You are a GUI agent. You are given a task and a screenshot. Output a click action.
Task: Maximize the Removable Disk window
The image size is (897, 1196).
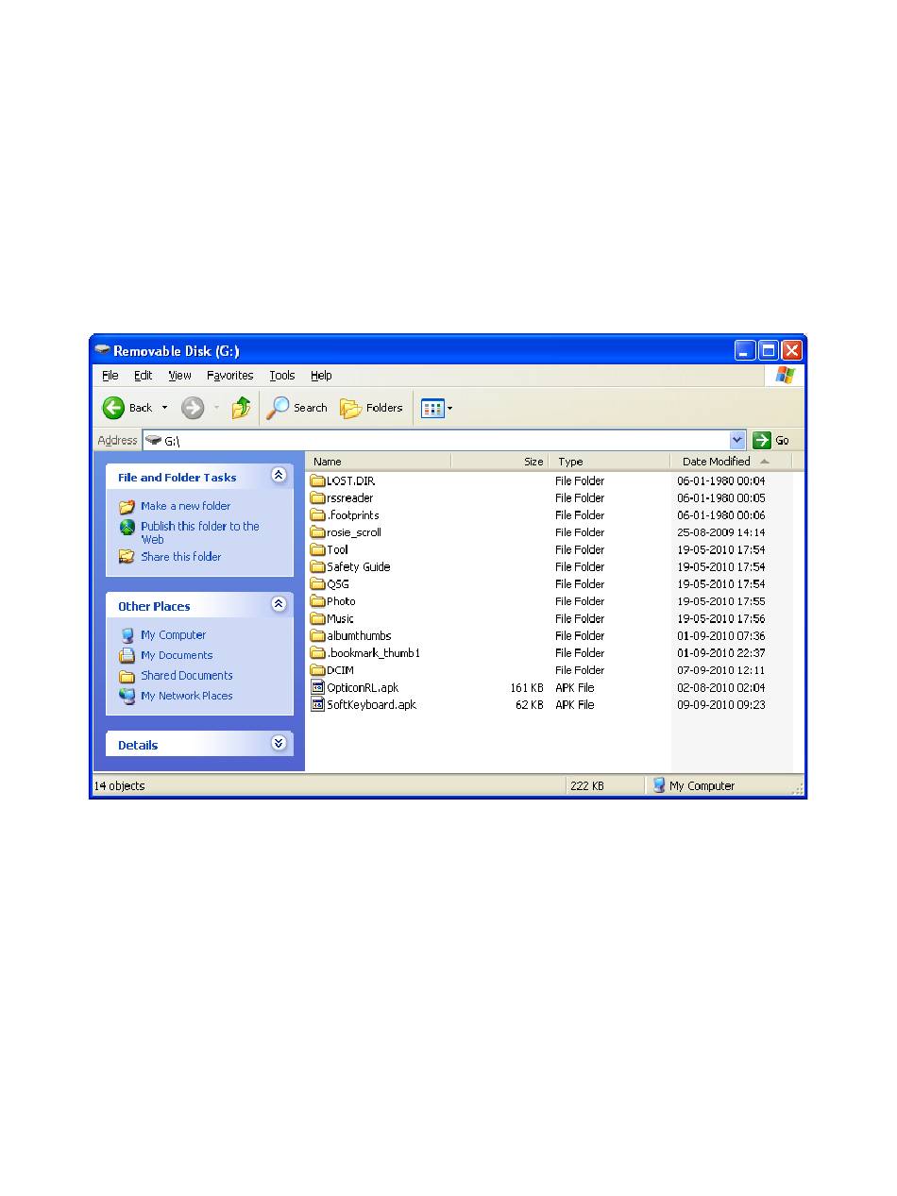pos(769,350)
